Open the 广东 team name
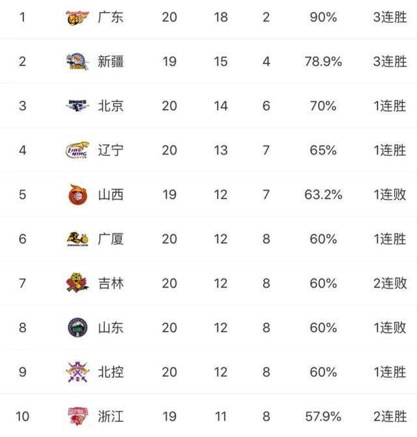 pos(111,17)
